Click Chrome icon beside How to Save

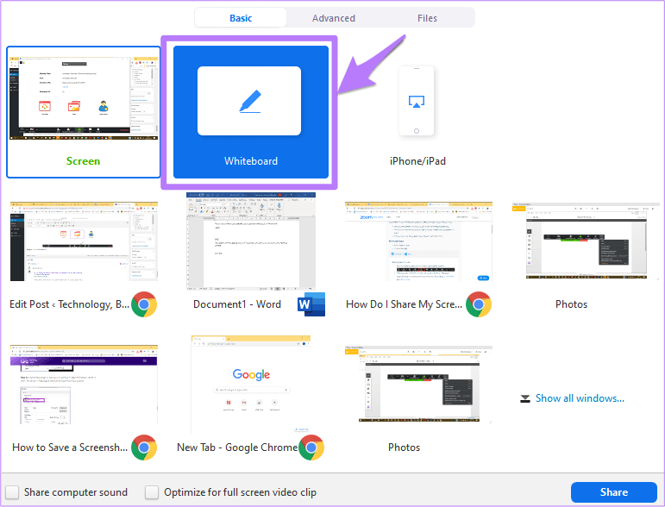(x=144, y=448)
